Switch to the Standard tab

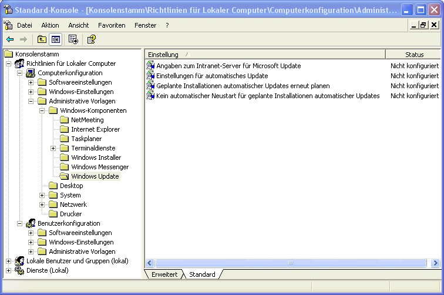click(202, 274)
